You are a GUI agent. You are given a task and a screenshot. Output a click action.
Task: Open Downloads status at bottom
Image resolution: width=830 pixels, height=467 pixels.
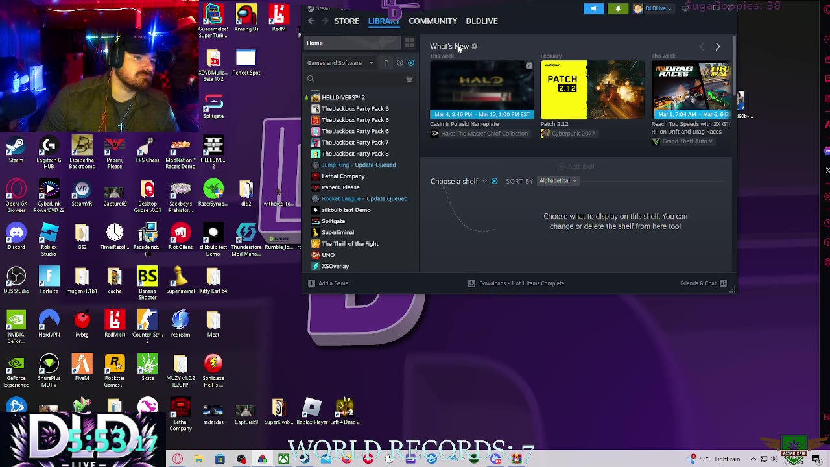click(516, 283)
